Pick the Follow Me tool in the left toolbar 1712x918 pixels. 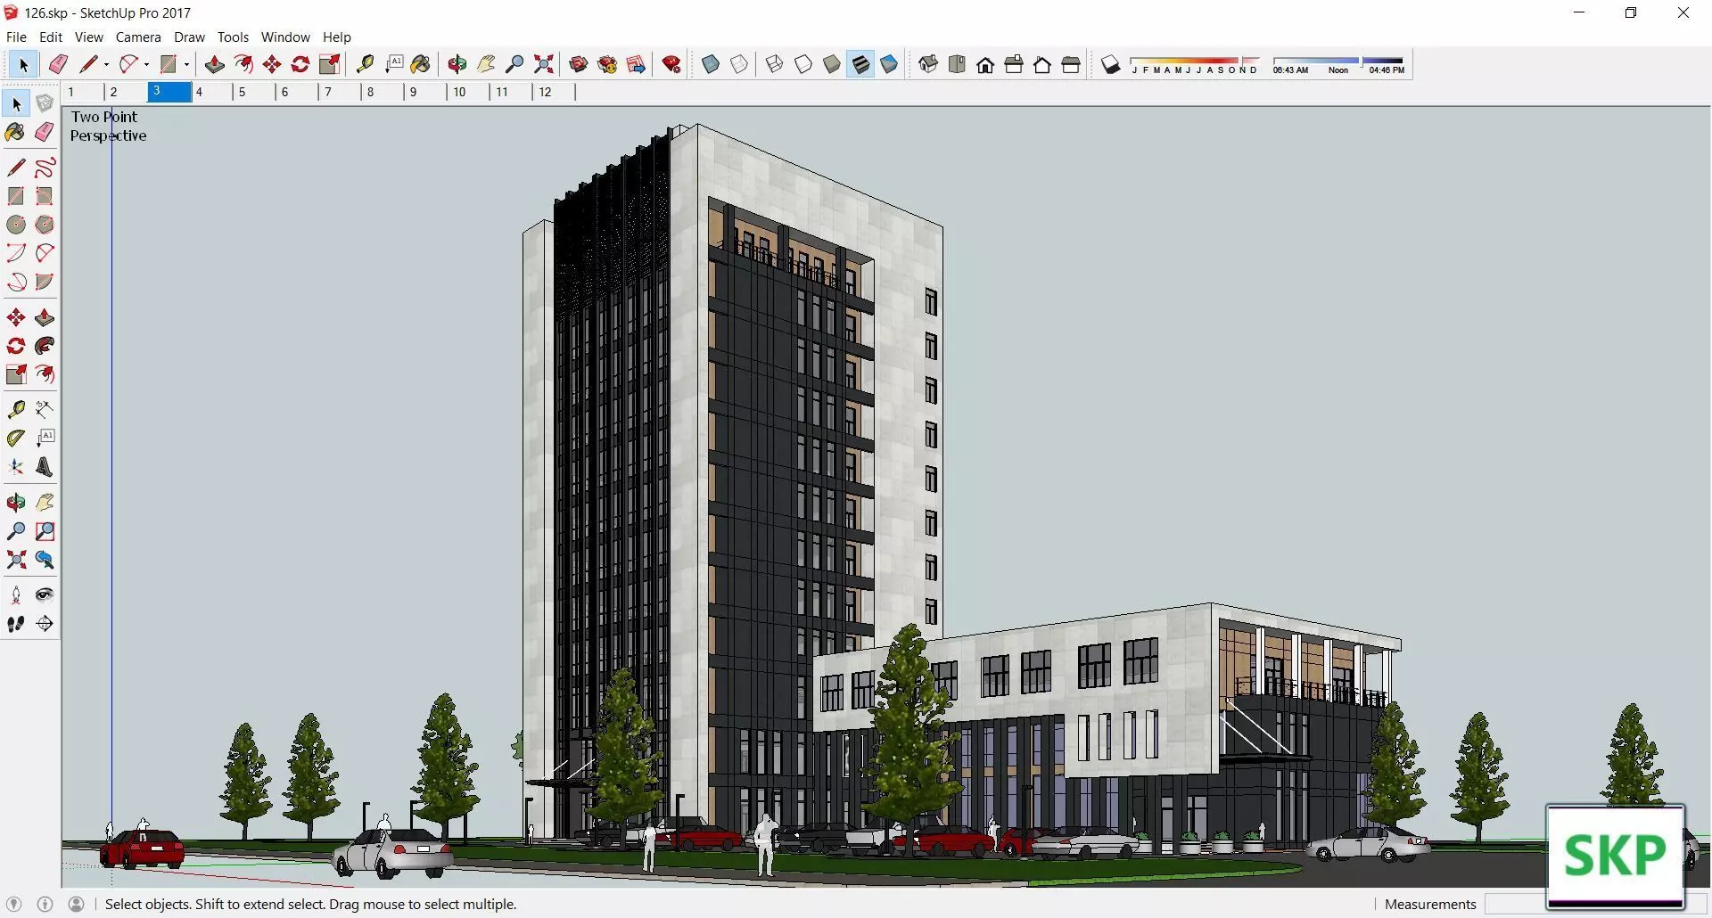pyautogui.click(x=45, y=346)
